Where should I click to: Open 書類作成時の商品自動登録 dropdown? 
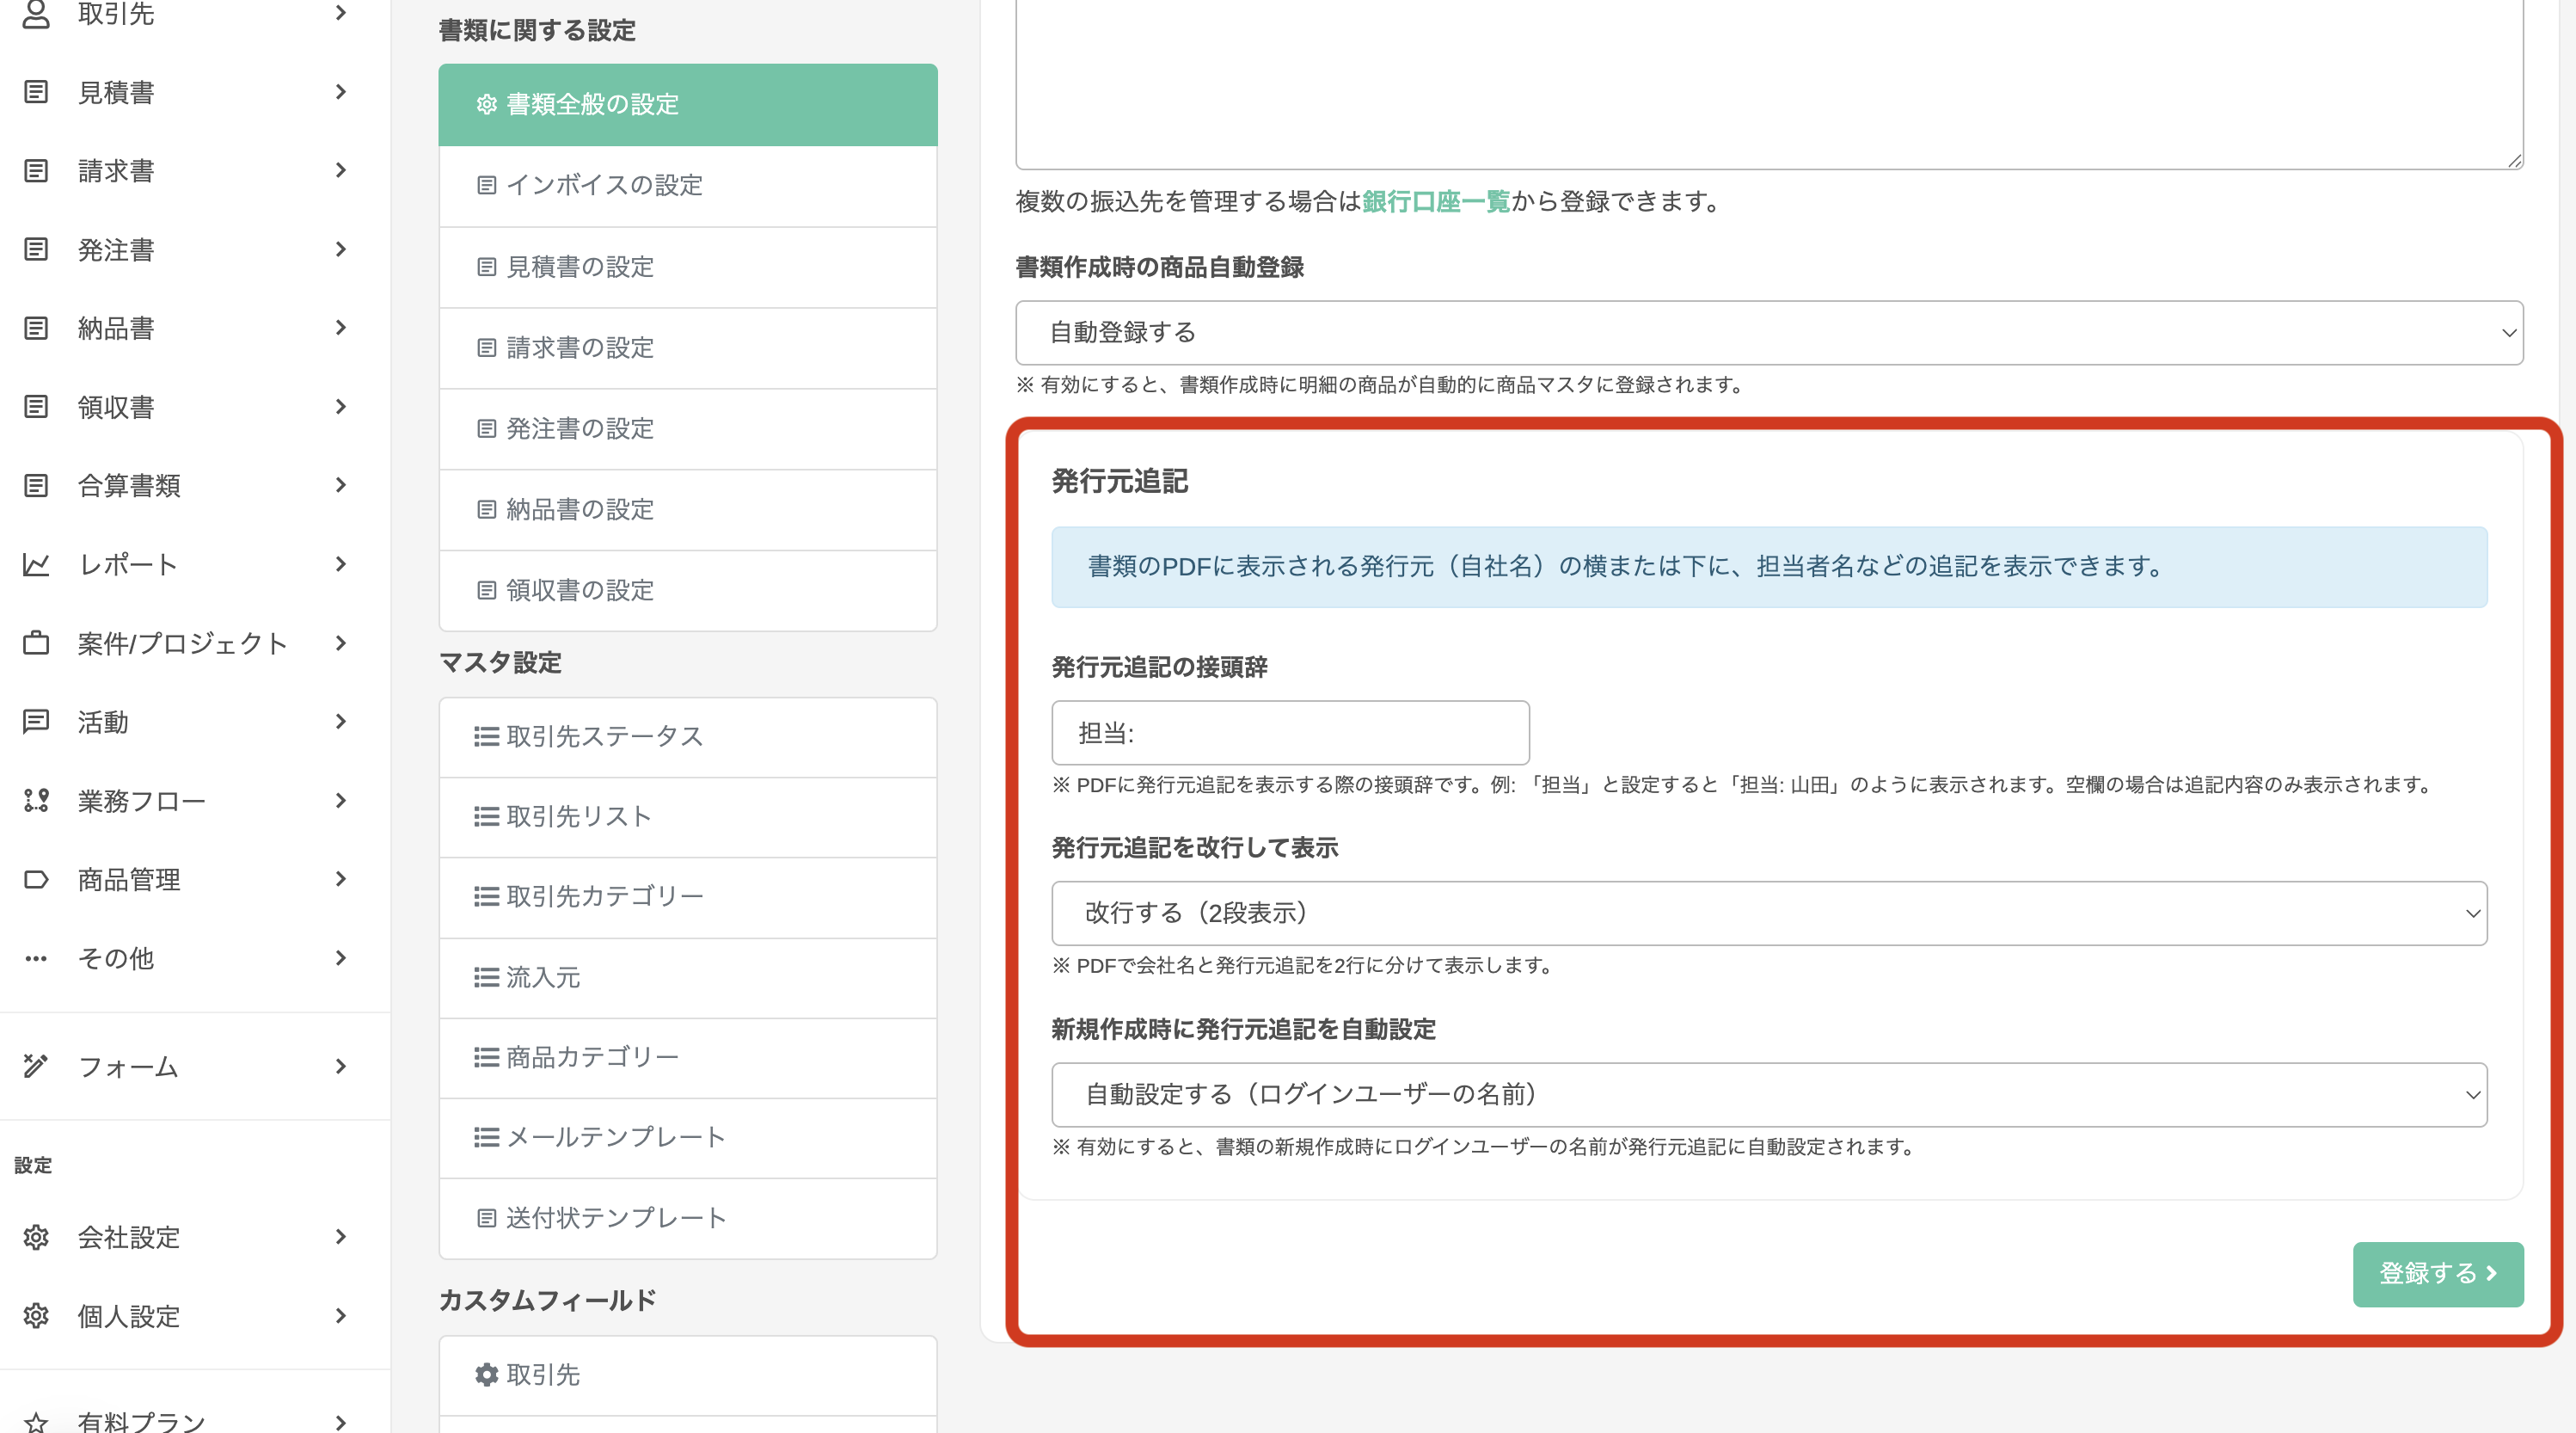tap(1769, 332)
